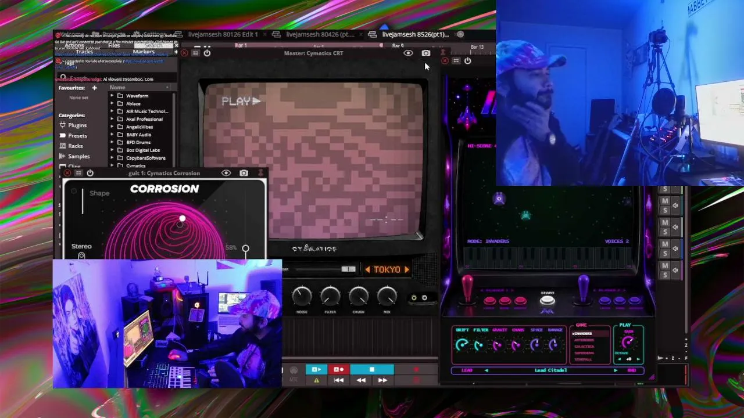Click the Lead Citadel preset name
The width and height of the screenshot is (744, 418).
coord(550,370)
